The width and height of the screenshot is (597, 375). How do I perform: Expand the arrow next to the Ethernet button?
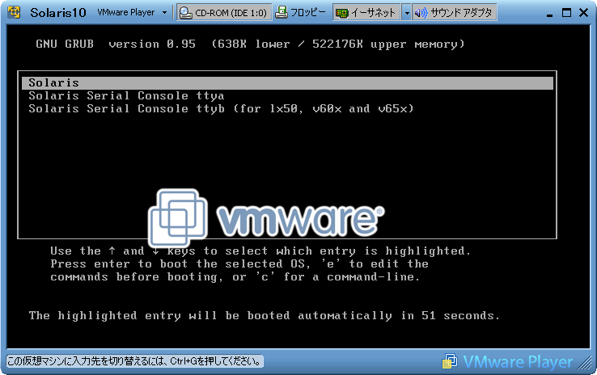pyautogui.click(x=406, y=13)
